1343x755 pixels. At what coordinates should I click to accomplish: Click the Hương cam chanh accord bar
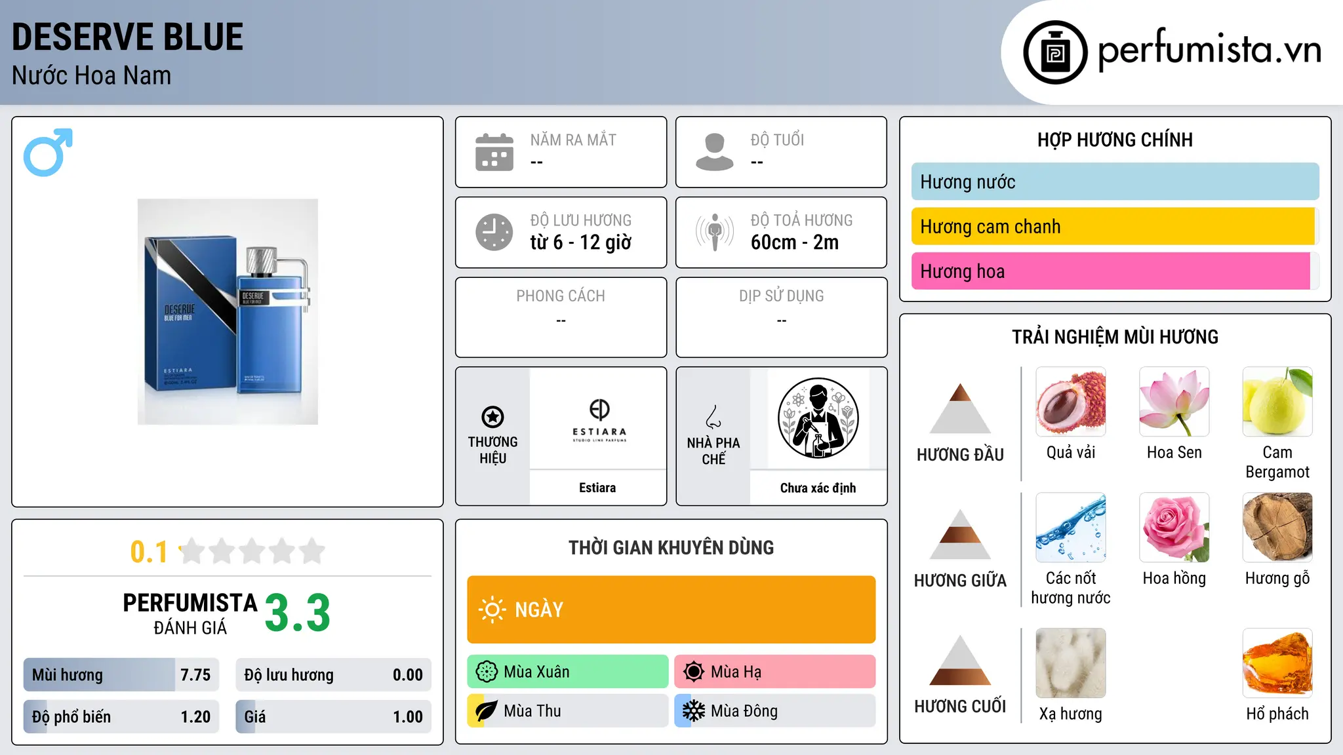click(1115, 226)
